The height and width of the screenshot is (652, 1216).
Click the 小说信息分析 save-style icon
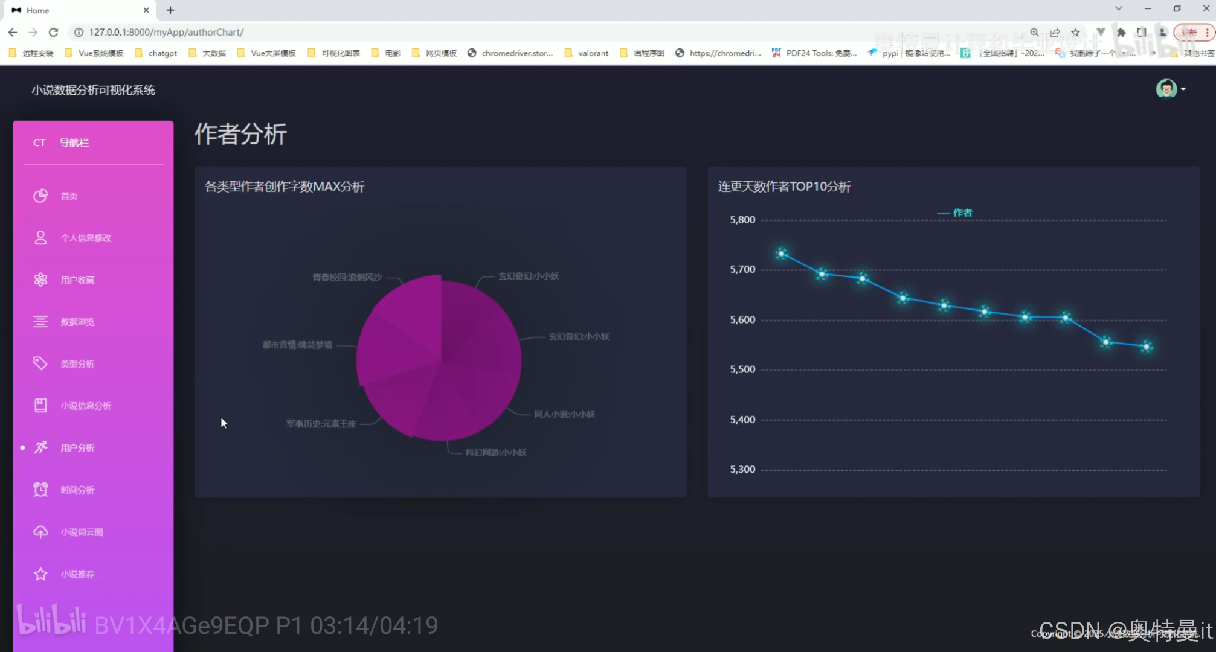[40, 405]
